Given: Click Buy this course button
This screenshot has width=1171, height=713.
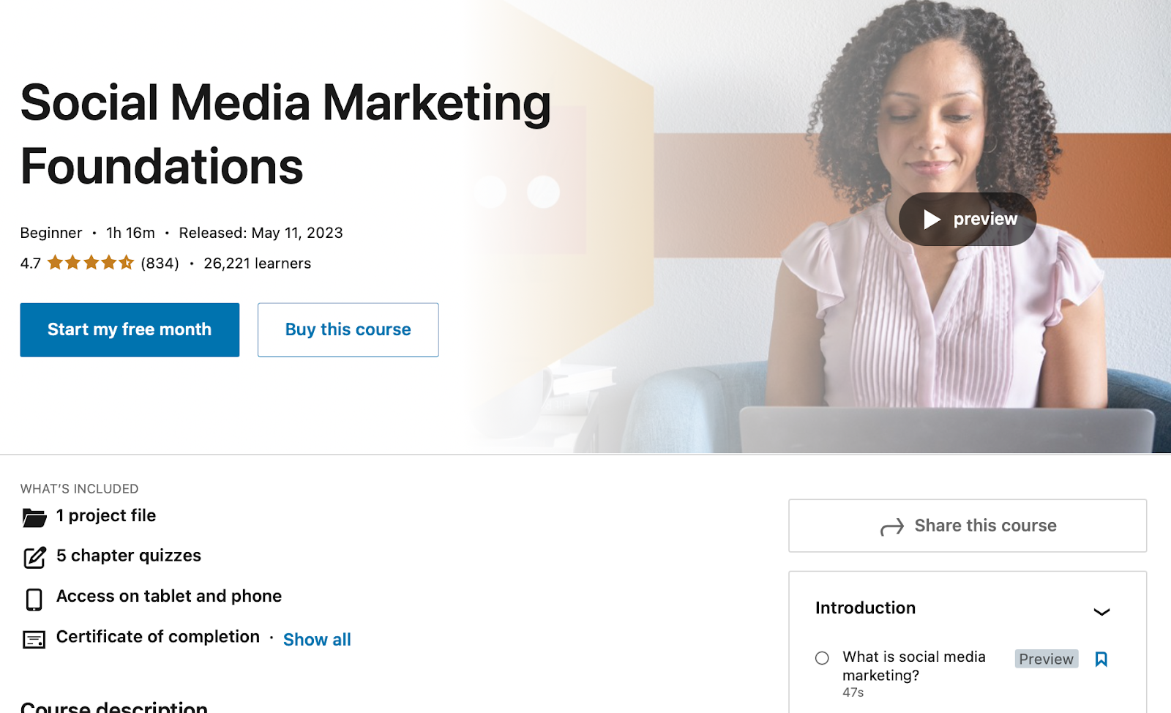Looking at the screenshot, I should point(348,330).
